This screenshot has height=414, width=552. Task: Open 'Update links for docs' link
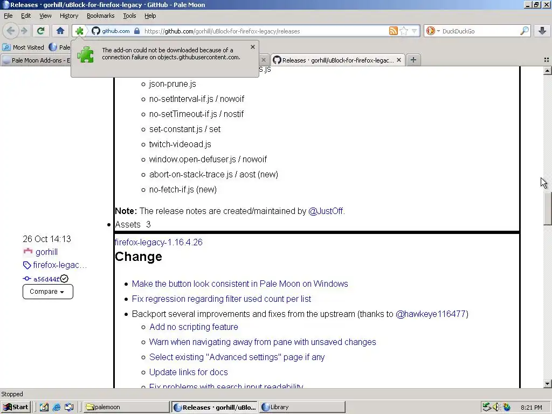tap(188, 372)
